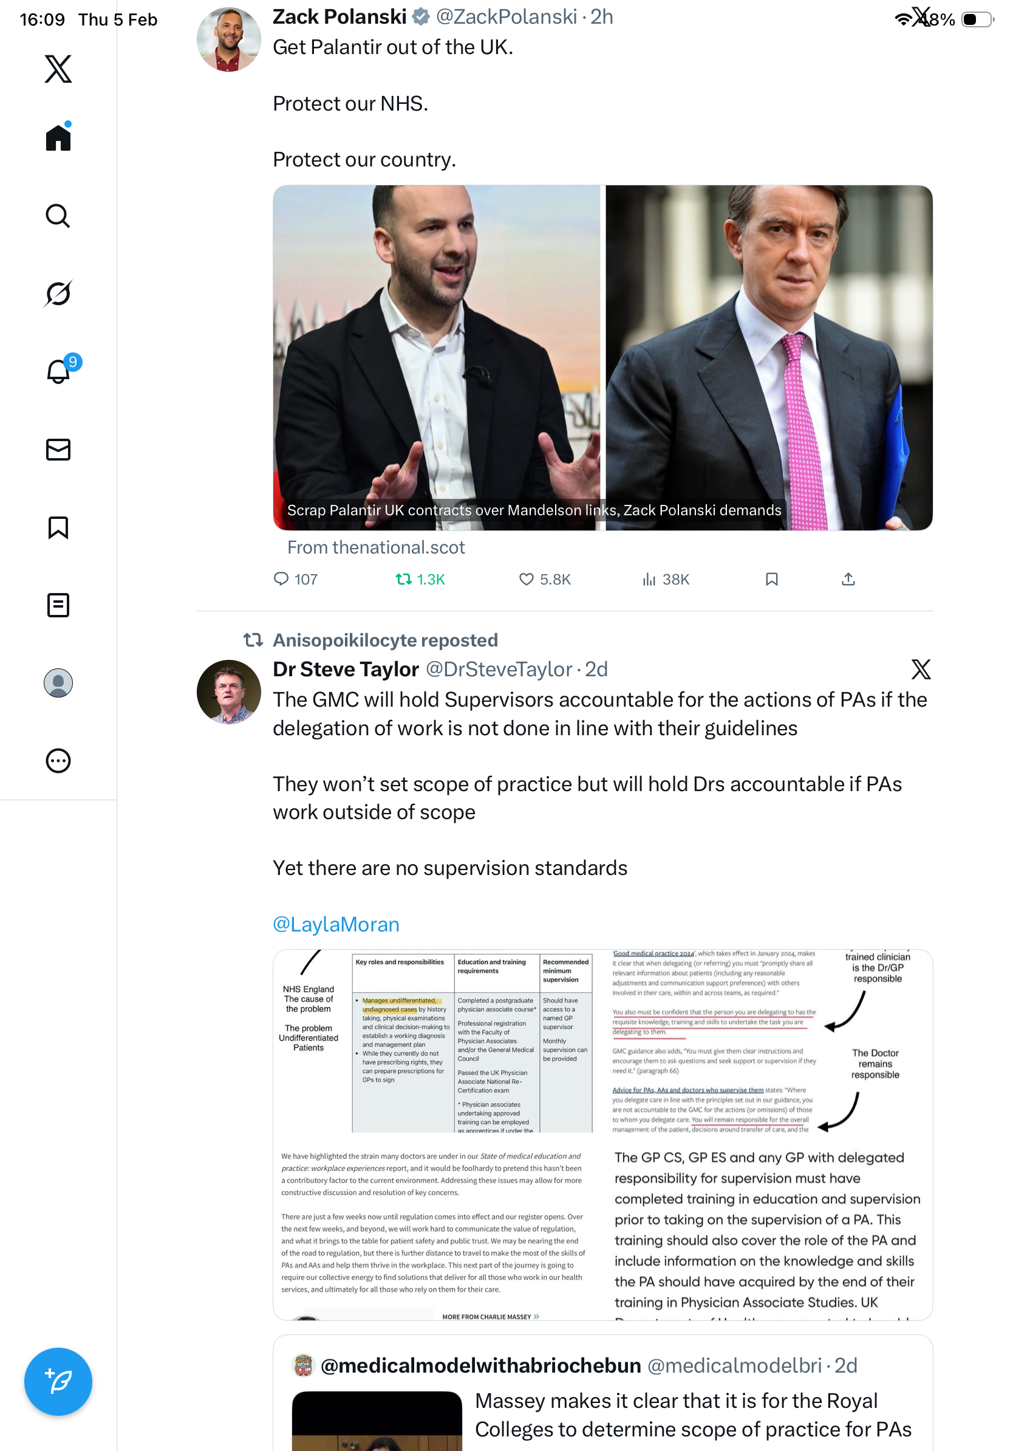Screen dimensions: 1013x1451
Task: Toggle repost on Zack Polanski's post
Action: [420, 579]
